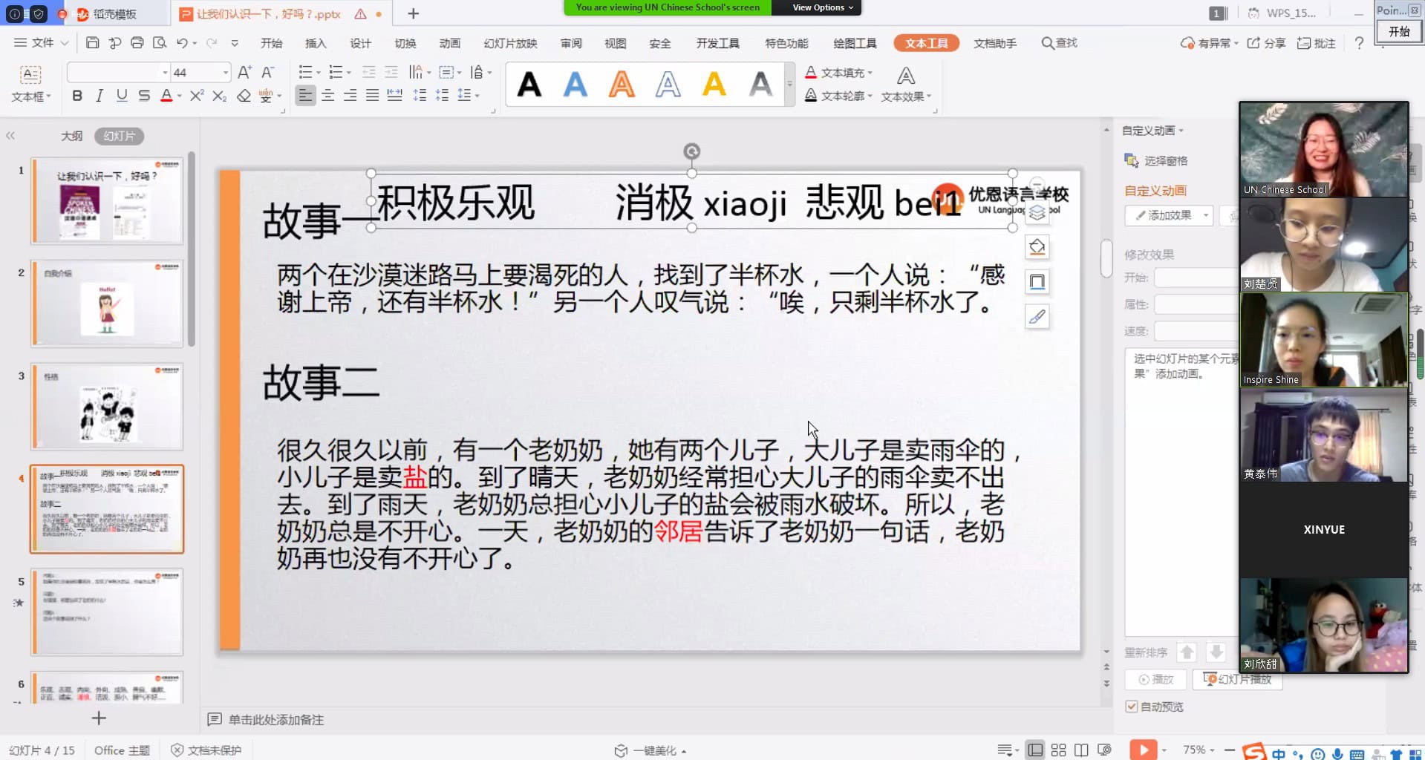This screenshot has height=760, width=1425.
Task: Click the Save icon in quick access toolbar
Action: (x=92, y=43)
